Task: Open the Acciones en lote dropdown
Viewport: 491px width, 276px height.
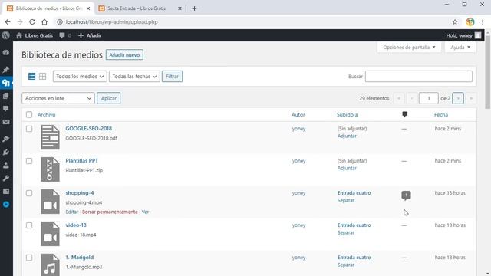Action: [58, 98]
